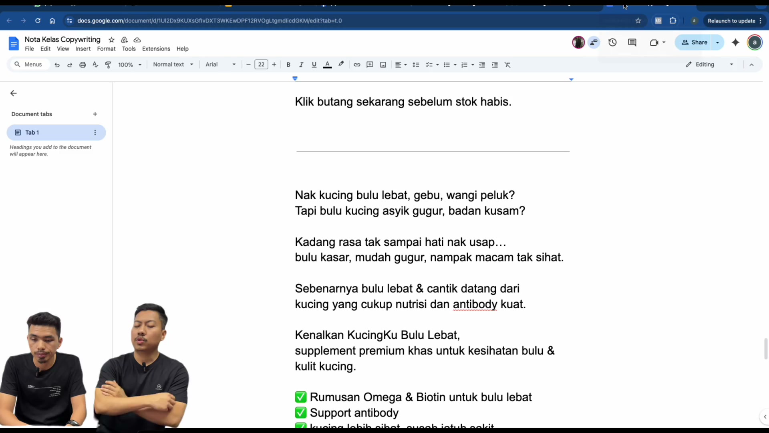Search the Menus search box
Viewport: 769px width, 433px height.
pos(29,65)
